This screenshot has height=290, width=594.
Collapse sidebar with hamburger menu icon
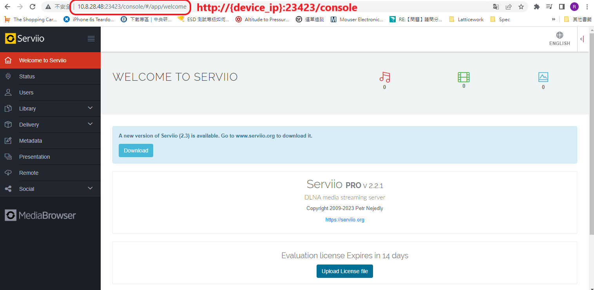pyautogui.click(x=91, y=38)
